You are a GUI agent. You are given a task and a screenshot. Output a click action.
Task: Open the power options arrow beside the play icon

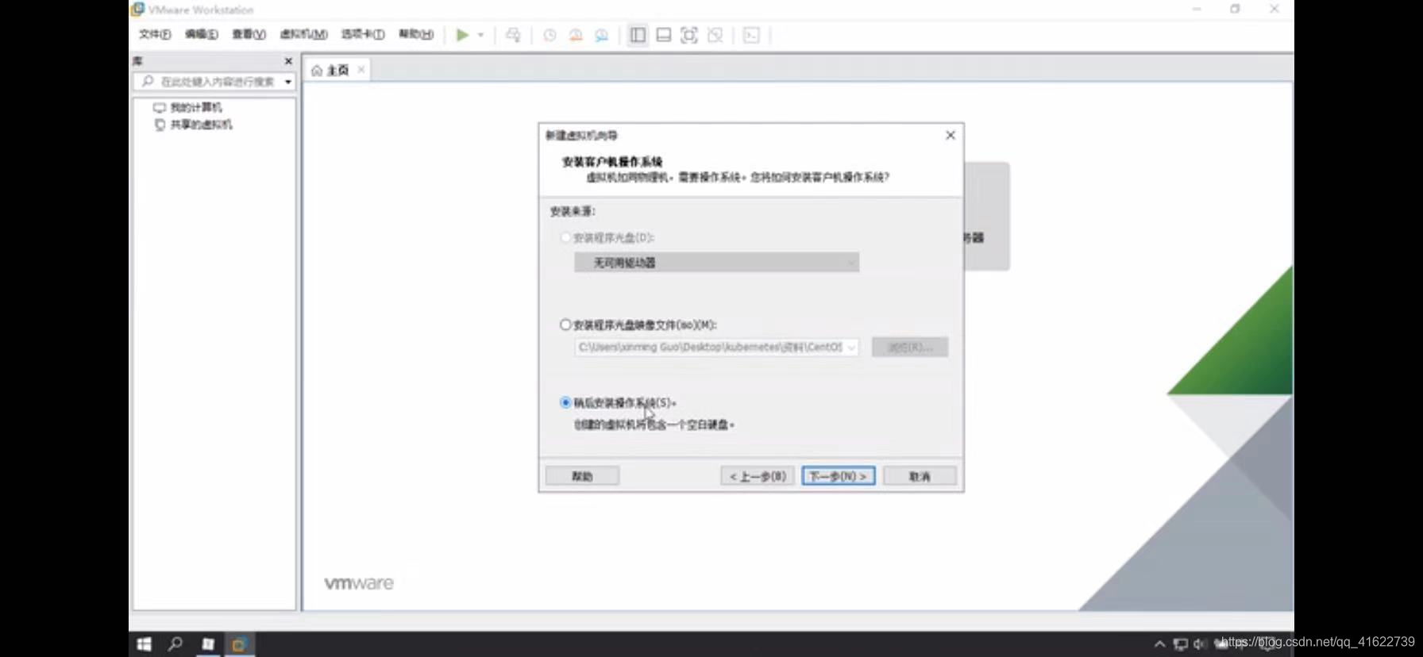coord(480,35)
